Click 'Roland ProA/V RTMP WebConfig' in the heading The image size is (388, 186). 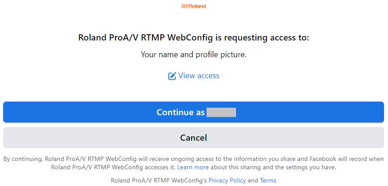tap(145, 38)
